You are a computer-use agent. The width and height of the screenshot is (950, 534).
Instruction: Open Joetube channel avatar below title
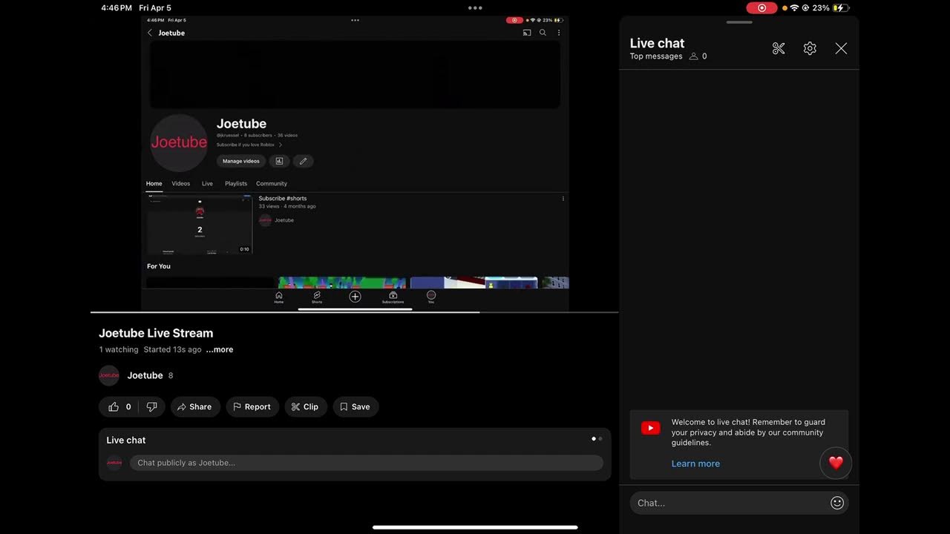click(x=109, y=375)
